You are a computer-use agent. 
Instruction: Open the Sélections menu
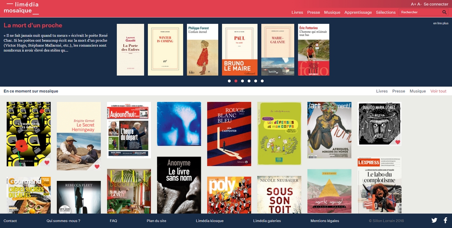pyautogui.click(x=386, y=12)
